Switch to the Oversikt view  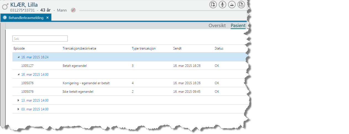click(x=217, y=26)
